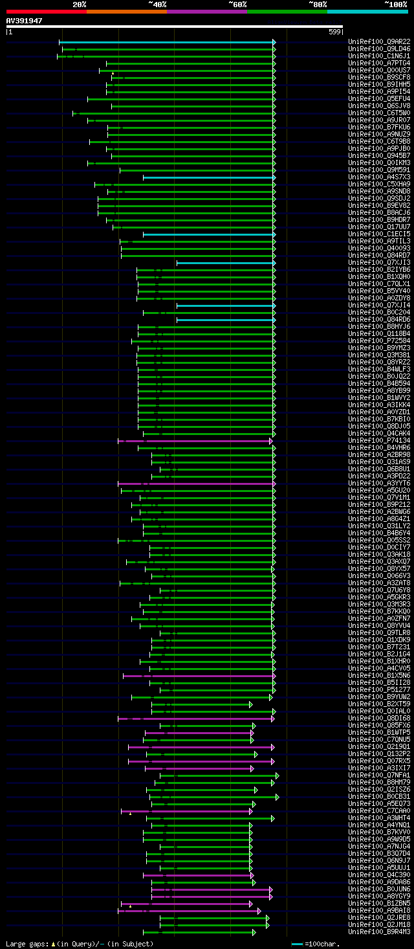The height and width of the screenshot is (949, 414).
Task: Click the UniRef100_Q7XJI3 label
Action: coord(379,262)
